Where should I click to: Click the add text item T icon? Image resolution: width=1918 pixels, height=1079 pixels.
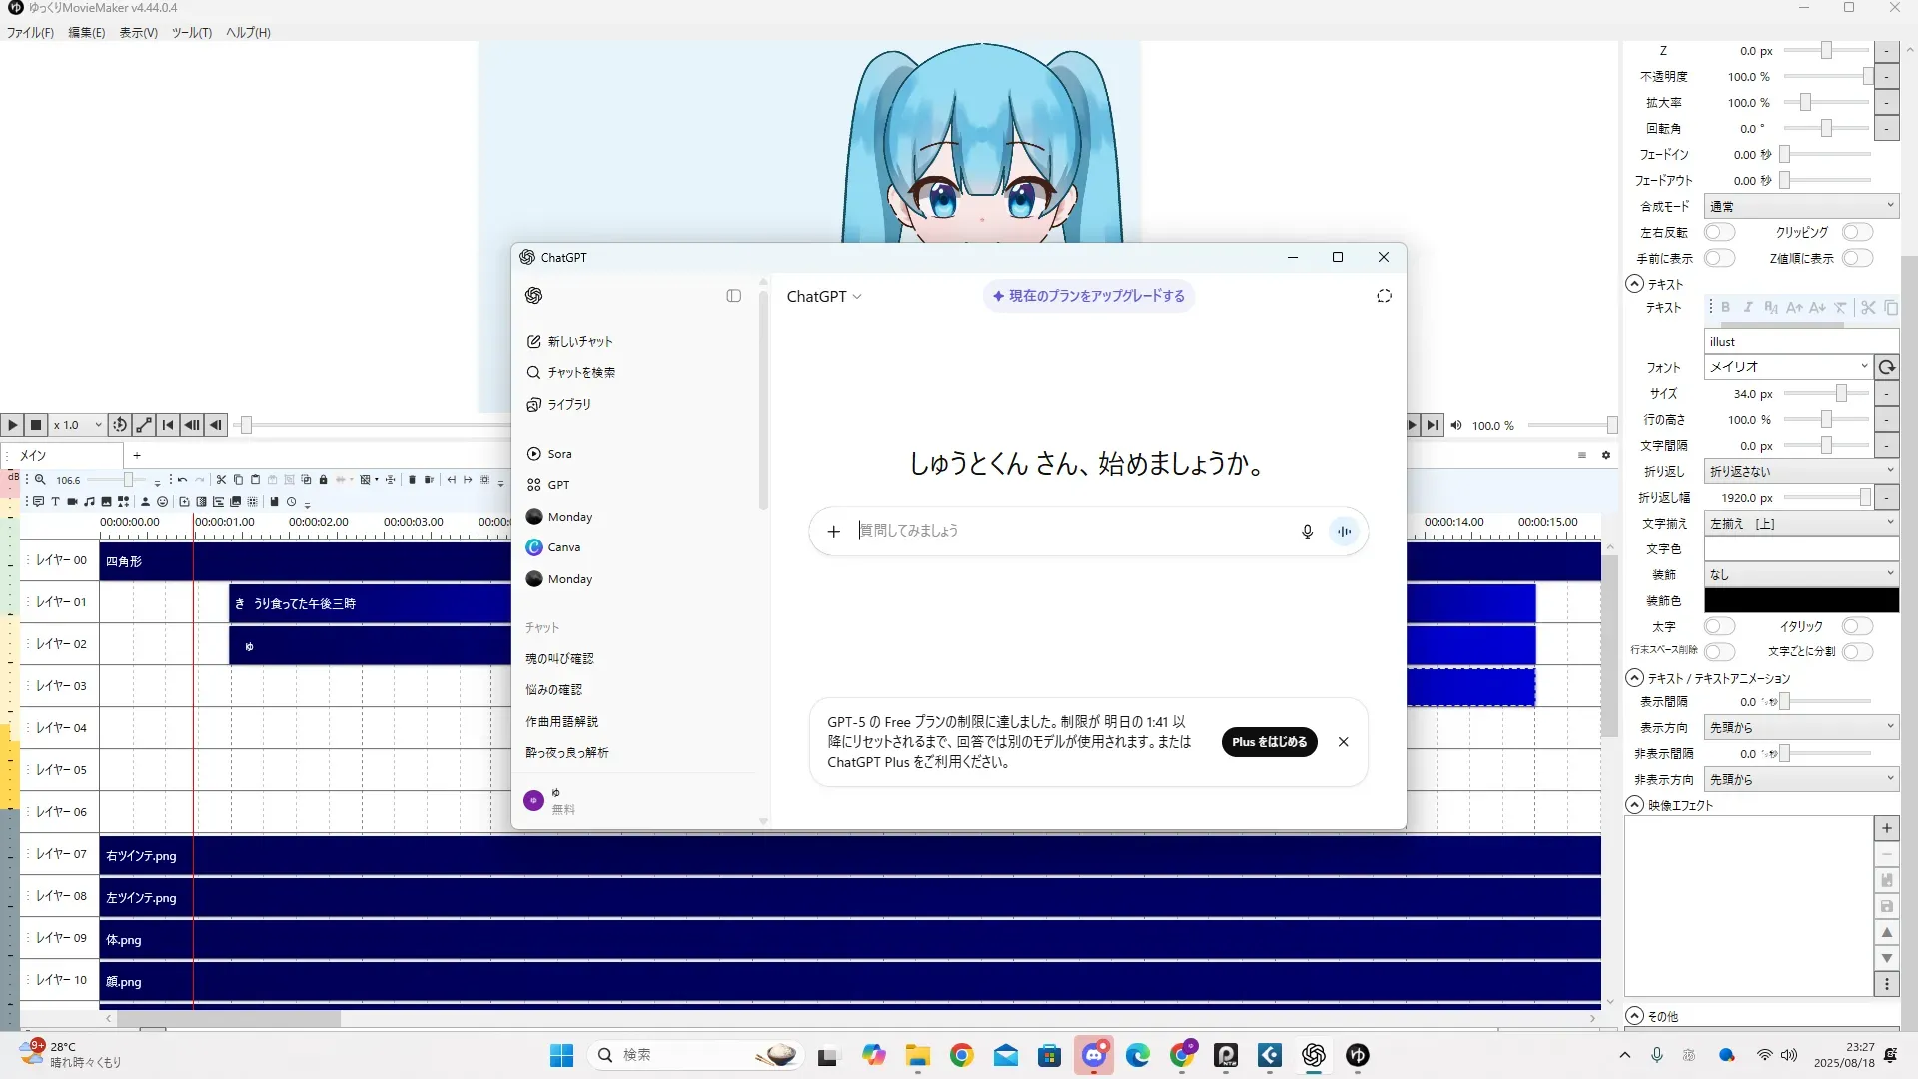pyautogui.click(x=55, y=502)
